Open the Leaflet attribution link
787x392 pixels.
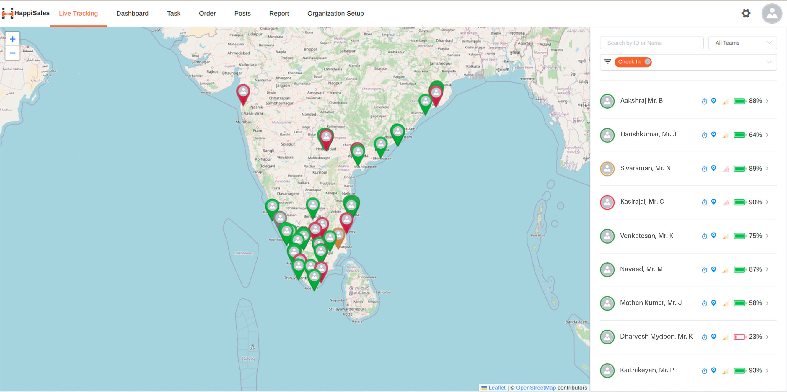497,387
